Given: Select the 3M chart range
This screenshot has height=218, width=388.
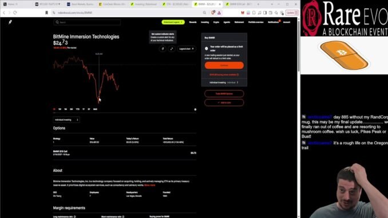Looking at the screenshot, I should [x=72, y=109].
